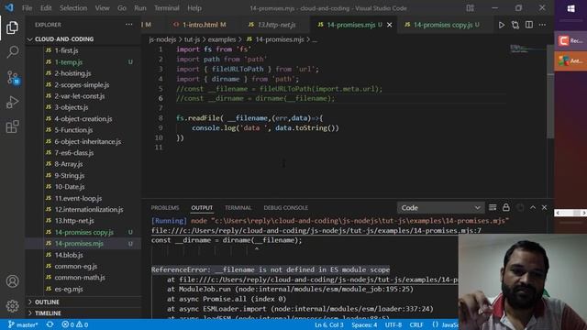
Task: Select the OUTPUT panel tab
Action: (x=202, y=208)
